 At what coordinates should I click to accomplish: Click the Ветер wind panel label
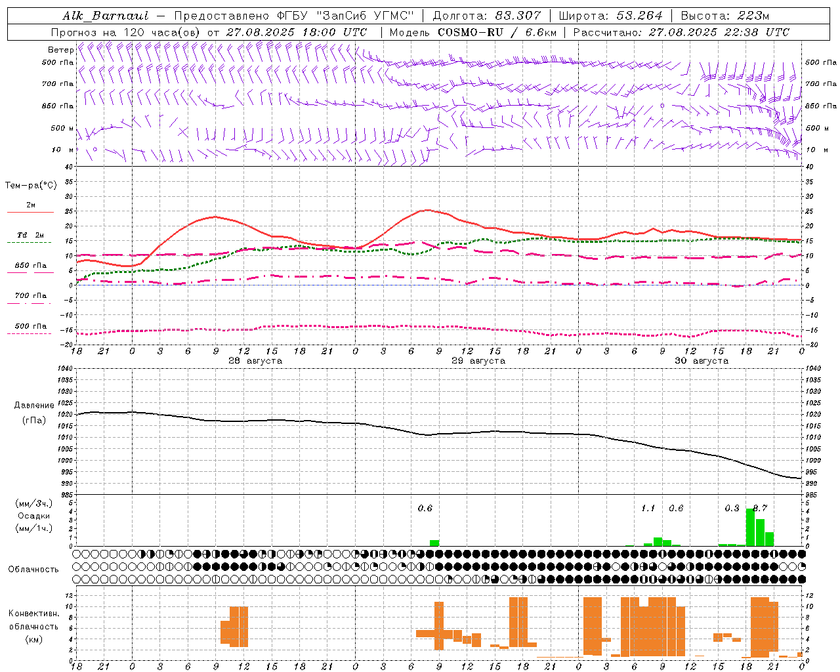pyautogui.click(x=60, y=50)
